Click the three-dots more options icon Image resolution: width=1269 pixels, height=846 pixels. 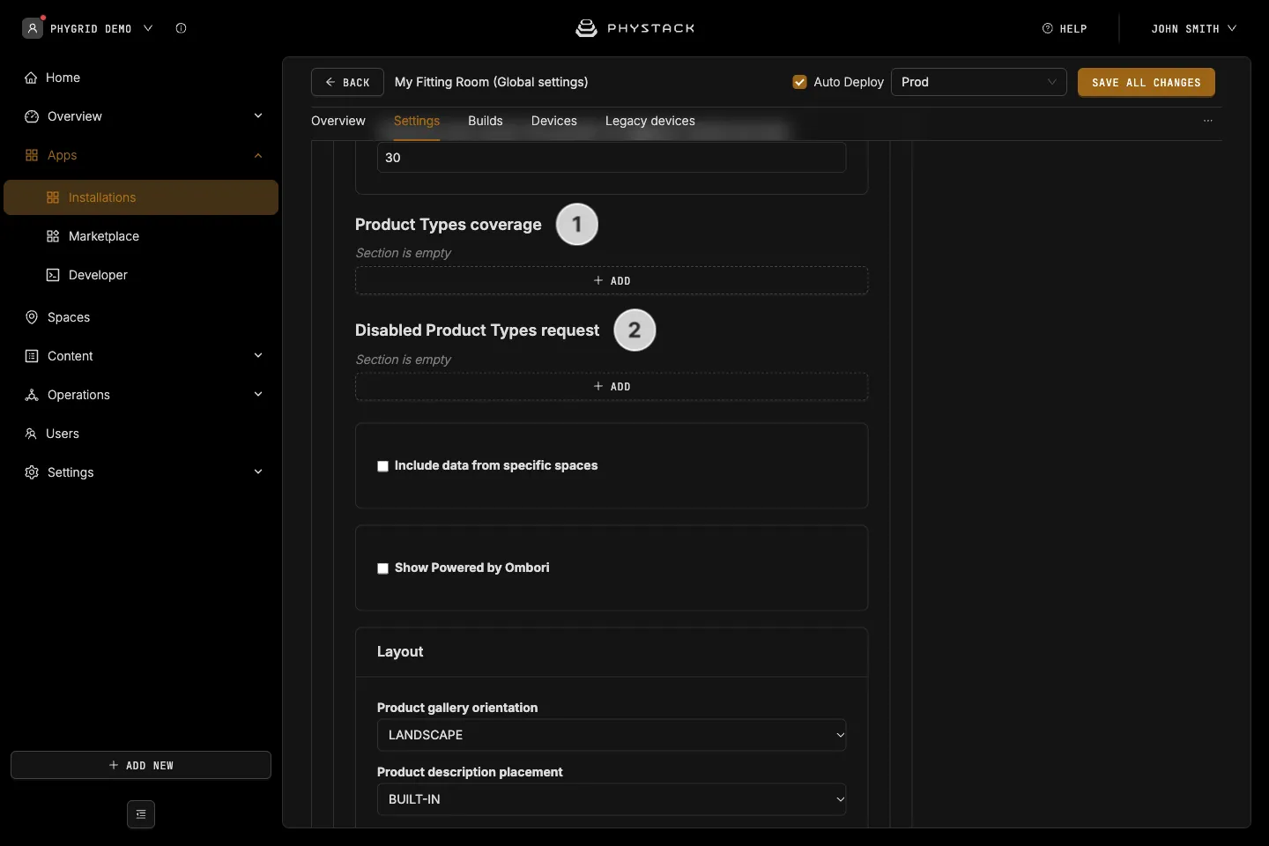point(1208,121)
